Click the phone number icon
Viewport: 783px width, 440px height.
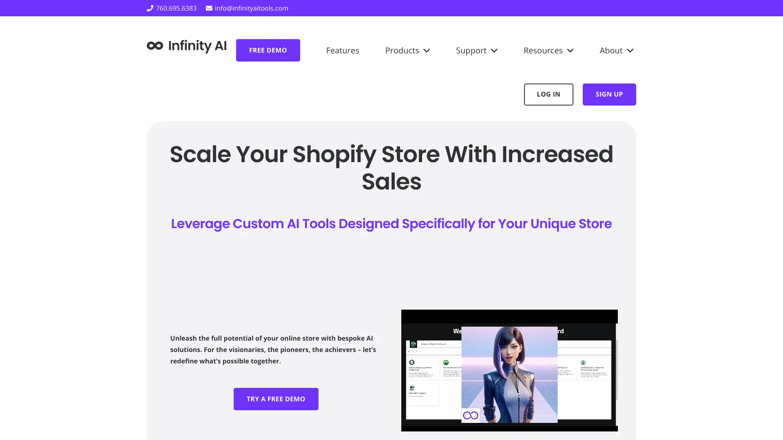click(150, 8)
